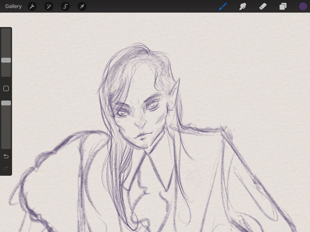Open the Adjustments magic wand menu
The image size is (310, 232).
click(49, 6)
